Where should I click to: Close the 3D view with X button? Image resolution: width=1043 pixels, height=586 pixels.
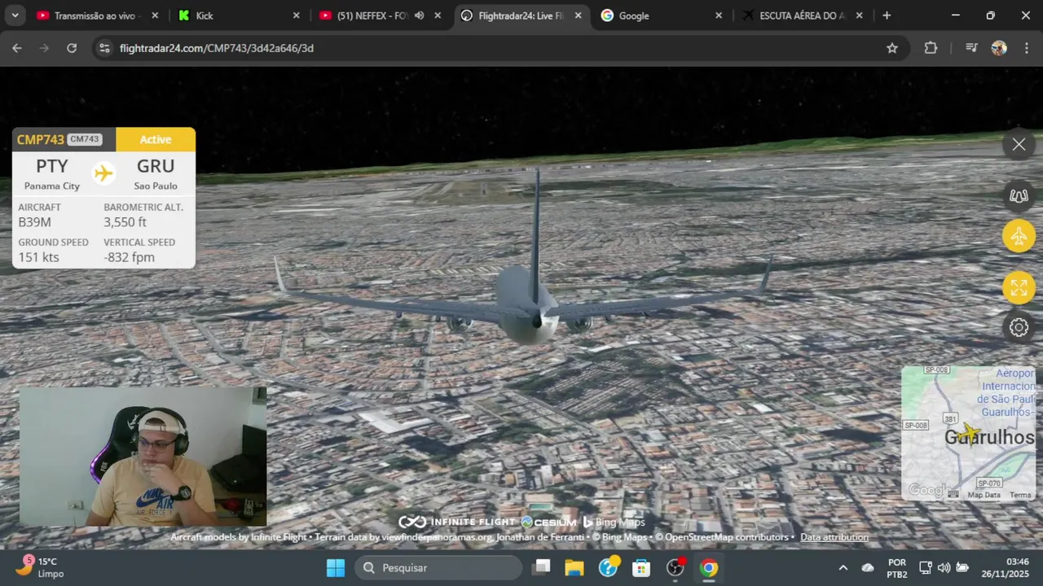tap(1019, 145)
